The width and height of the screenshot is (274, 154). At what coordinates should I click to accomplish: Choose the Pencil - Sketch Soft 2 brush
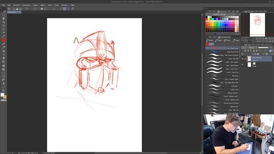222,96
